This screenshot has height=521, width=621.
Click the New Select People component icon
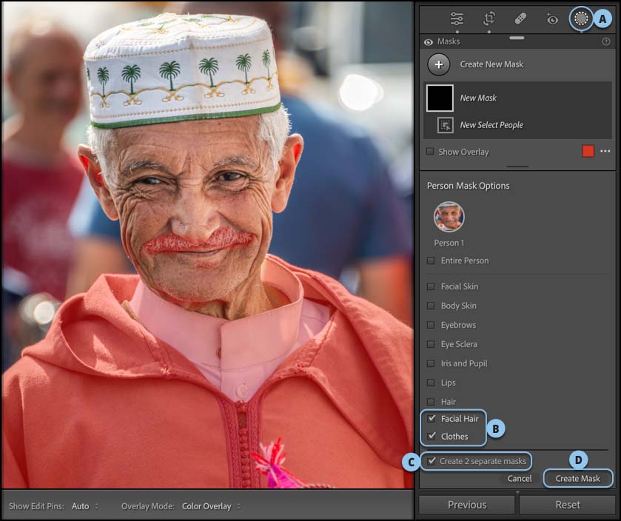pyautogui.click(x=445, y=125)
